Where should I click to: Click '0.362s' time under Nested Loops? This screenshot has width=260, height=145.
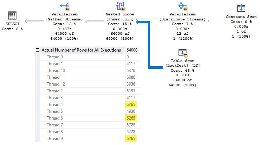click(x=120, y=29)
